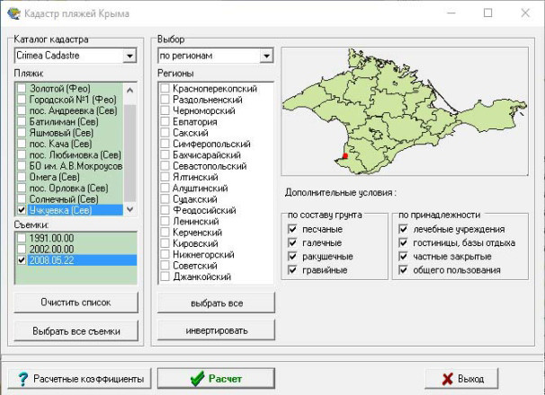Uncheck the песчаные soil checkbox
This screenshot has width=545, height=395.
[x=292, y=229]
